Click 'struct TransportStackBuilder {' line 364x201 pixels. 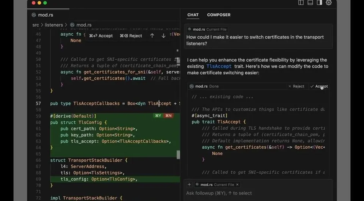pyautogui.click(x=89, y=160)
